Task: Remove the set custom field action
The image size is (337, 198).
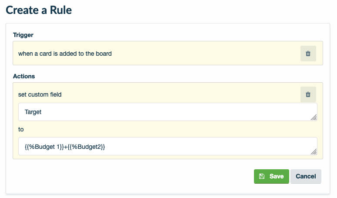Action: pyautogui.click(x=308, y=94)
